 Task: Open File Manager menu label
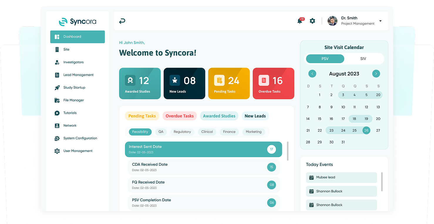pyautogui.click(x=74, y=100)
